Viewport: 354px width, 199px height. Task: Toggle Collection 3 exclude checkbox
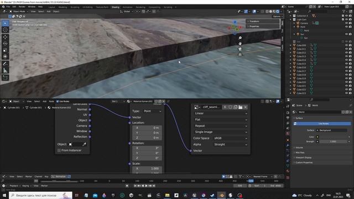(x=343, y=16)
